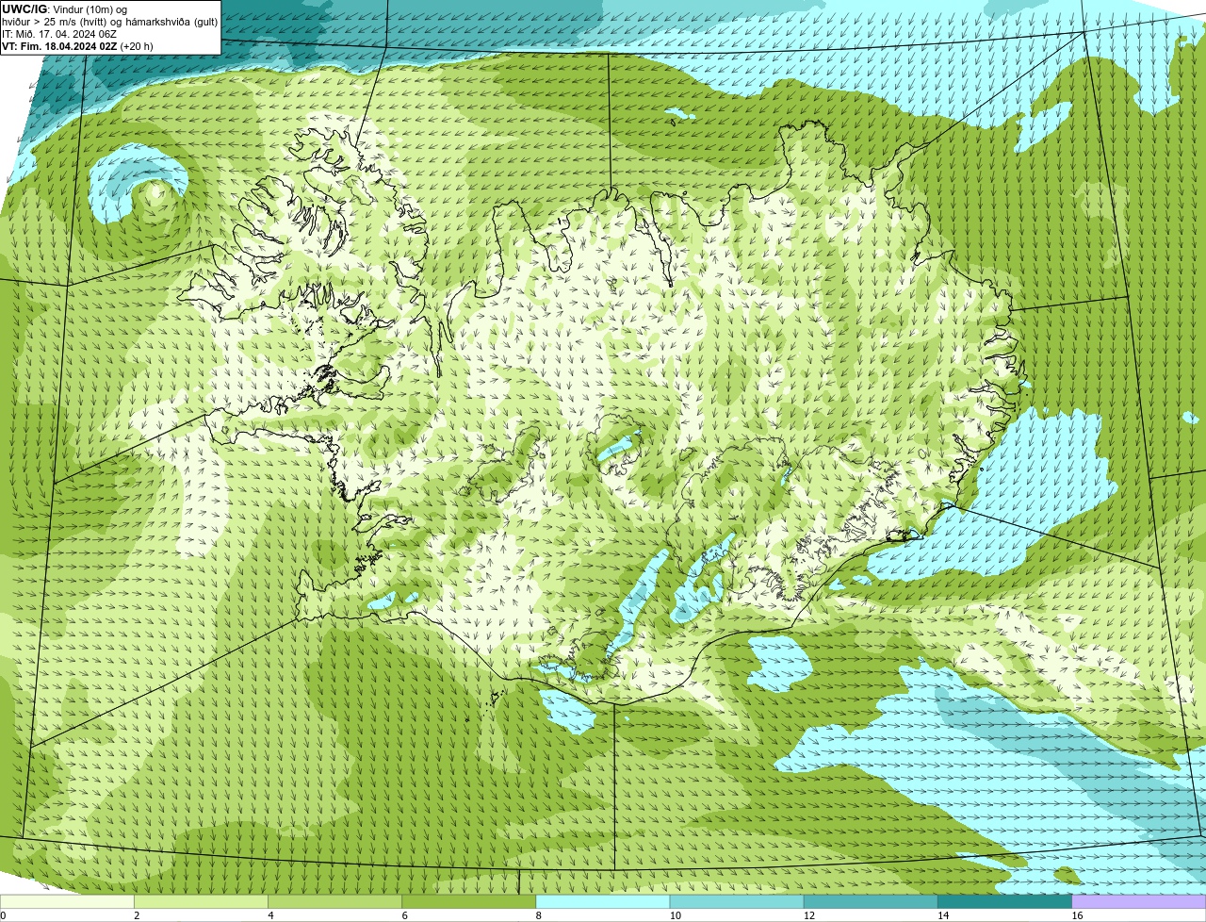This screenshot has height=922, width=1206.
Task: Click the 12–14 m/s teal legend swatch
Action: [871, 901]
